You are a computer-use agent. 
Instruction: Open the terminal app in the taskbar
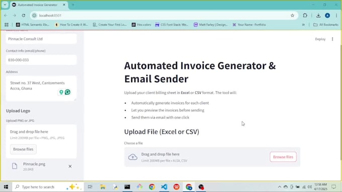pyautogui.click(x=127, y=187)
